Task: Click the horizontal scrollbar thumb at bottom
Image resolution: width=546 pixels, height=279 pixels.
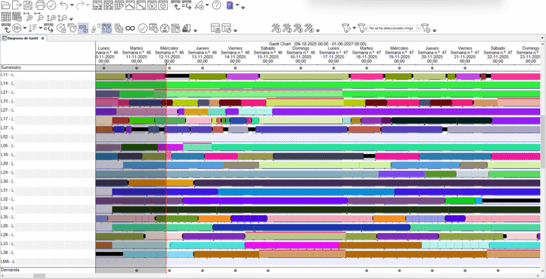Action: 39,276
